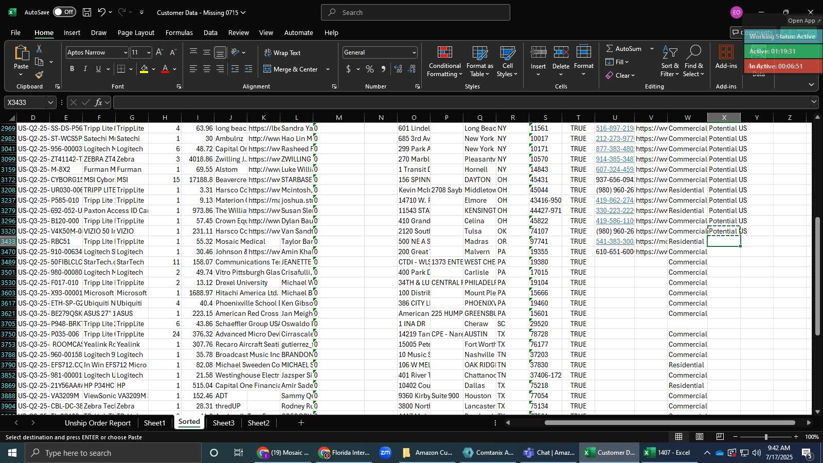The image size is (823, 463).
Task: Click the Save icon in title bar
Action: click(87, 12)
